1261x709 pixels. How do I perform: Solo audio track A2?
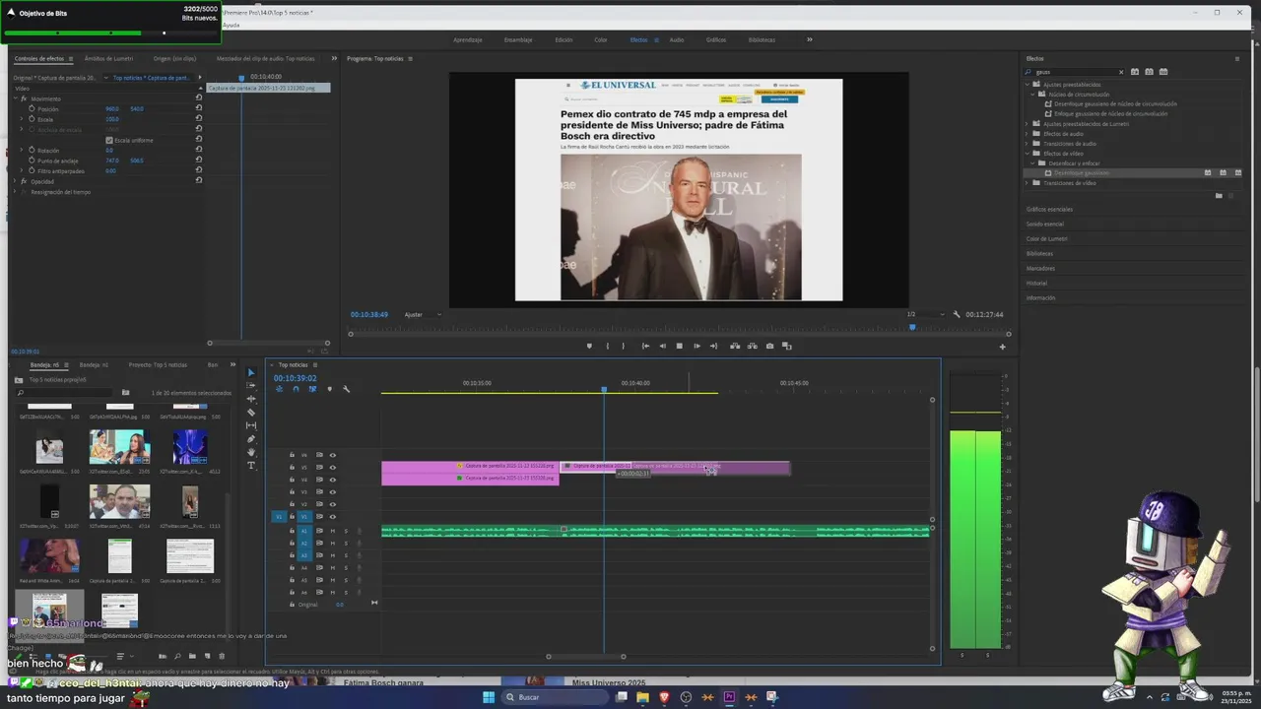coord(345,544)
